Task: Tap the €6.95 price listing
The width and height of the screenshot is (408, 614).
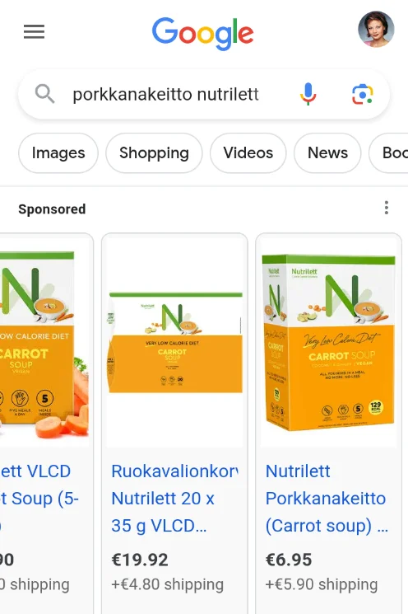Action: [289, 560]
